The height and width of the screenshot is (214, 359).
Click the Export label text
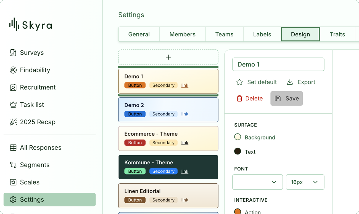click(x=306, y=82)
